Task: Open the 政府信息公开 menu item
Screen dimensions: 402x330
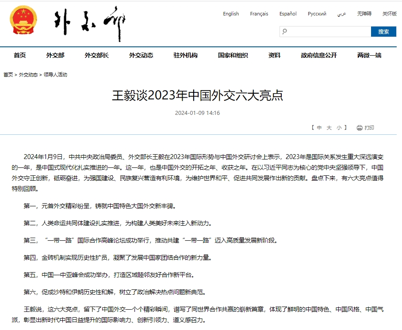Action: pos(318,55)
